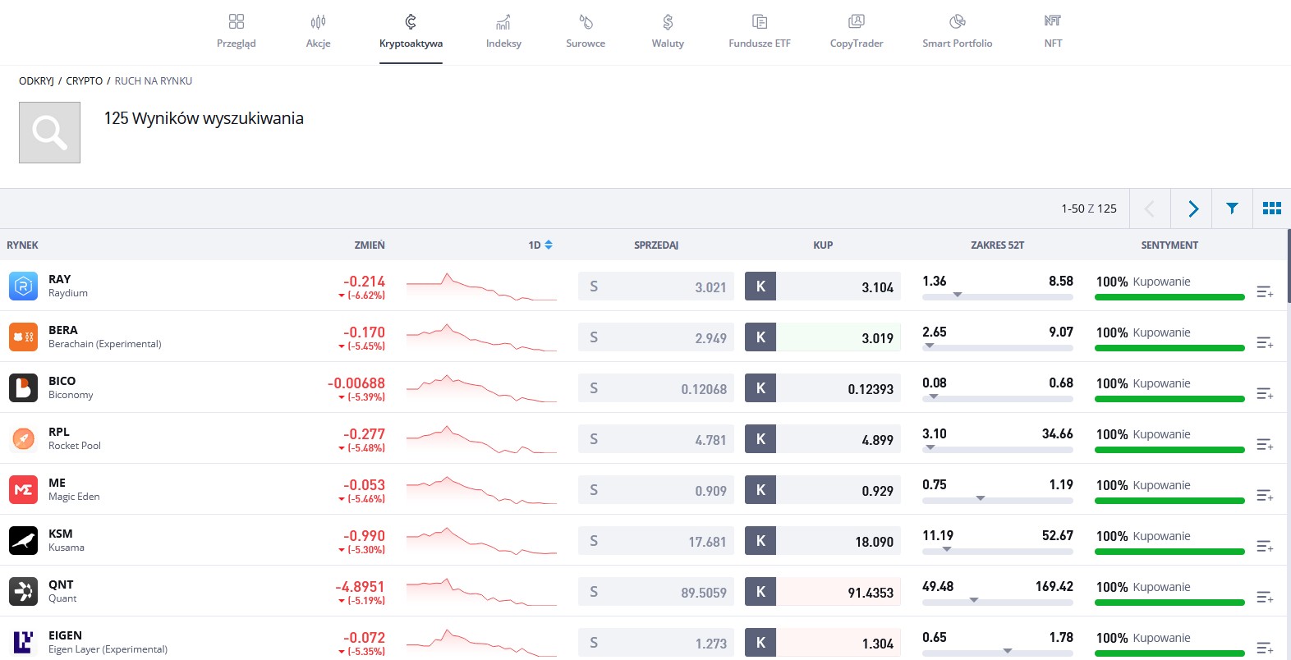Buy BERA at 3.019
This screenshot has height=660, width=1291.
pos(823,337)
